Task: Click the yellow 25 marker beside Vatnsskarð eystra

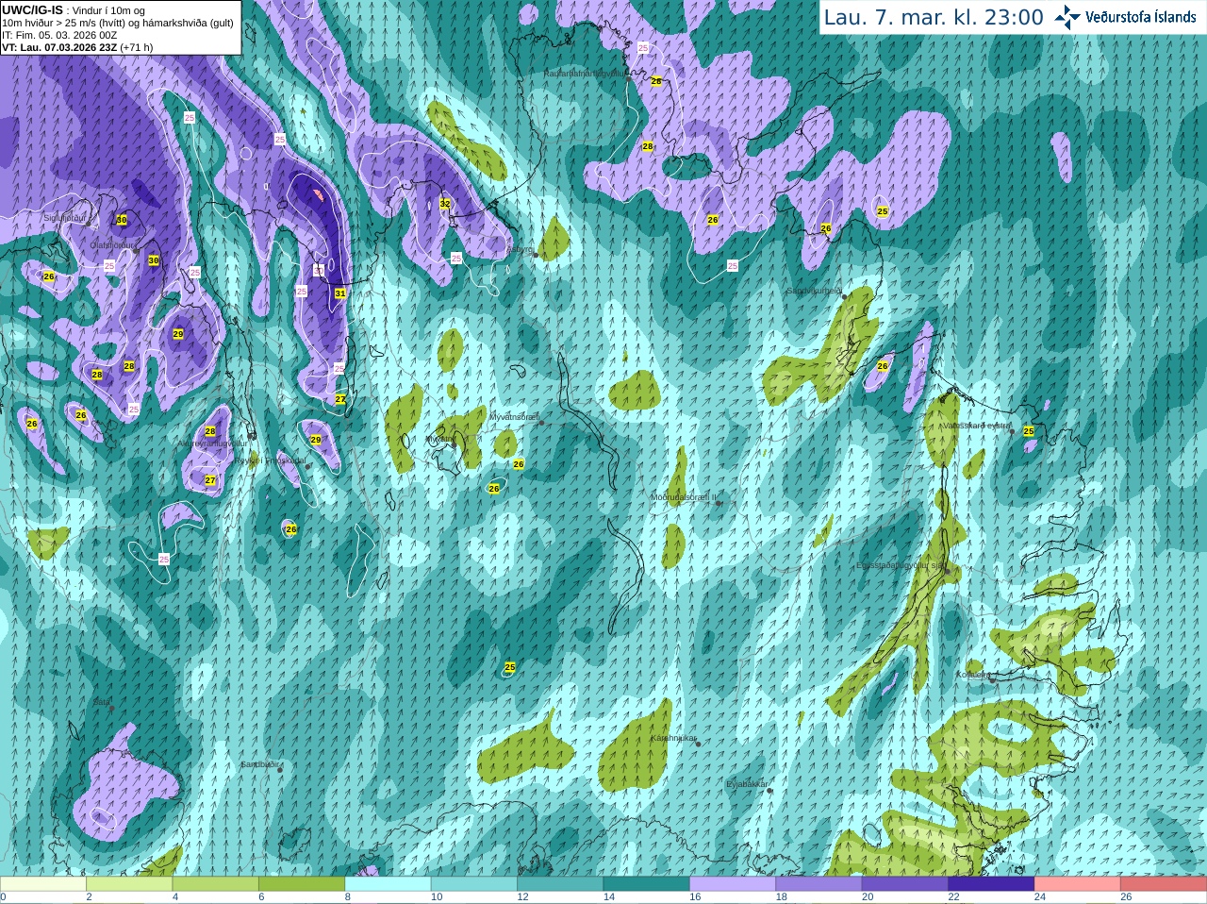Action: point(1029,431)
